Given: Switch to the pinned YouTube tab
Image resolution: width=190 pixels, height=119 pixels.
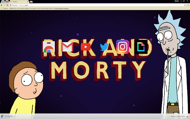Looking at the screenshot, I should click(x=7, y=2).
